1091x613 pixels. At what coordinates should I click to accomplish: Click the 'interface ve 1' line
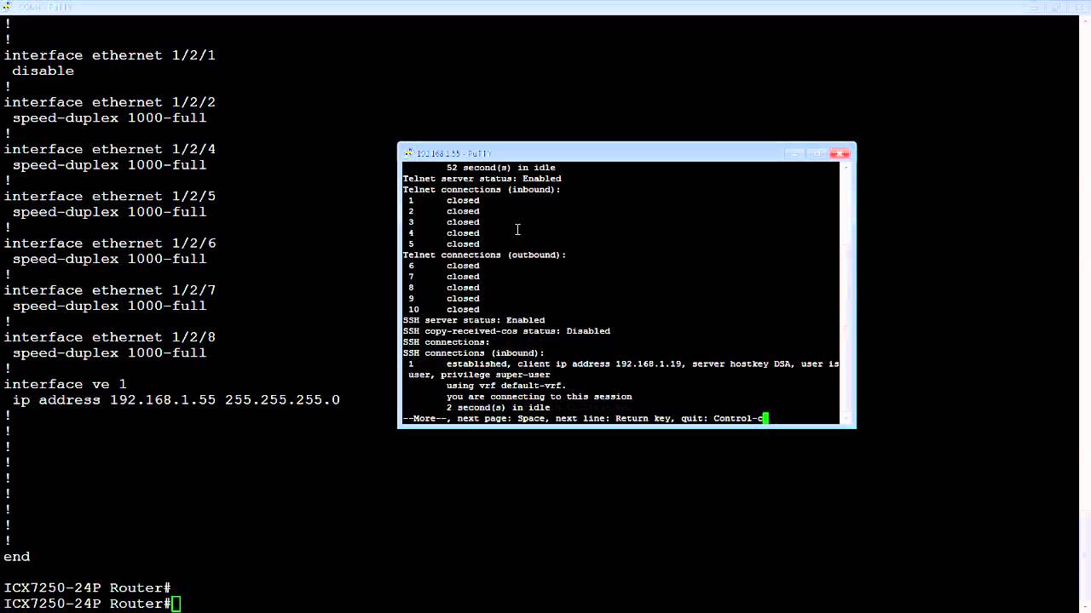click(x=66, y=384)
